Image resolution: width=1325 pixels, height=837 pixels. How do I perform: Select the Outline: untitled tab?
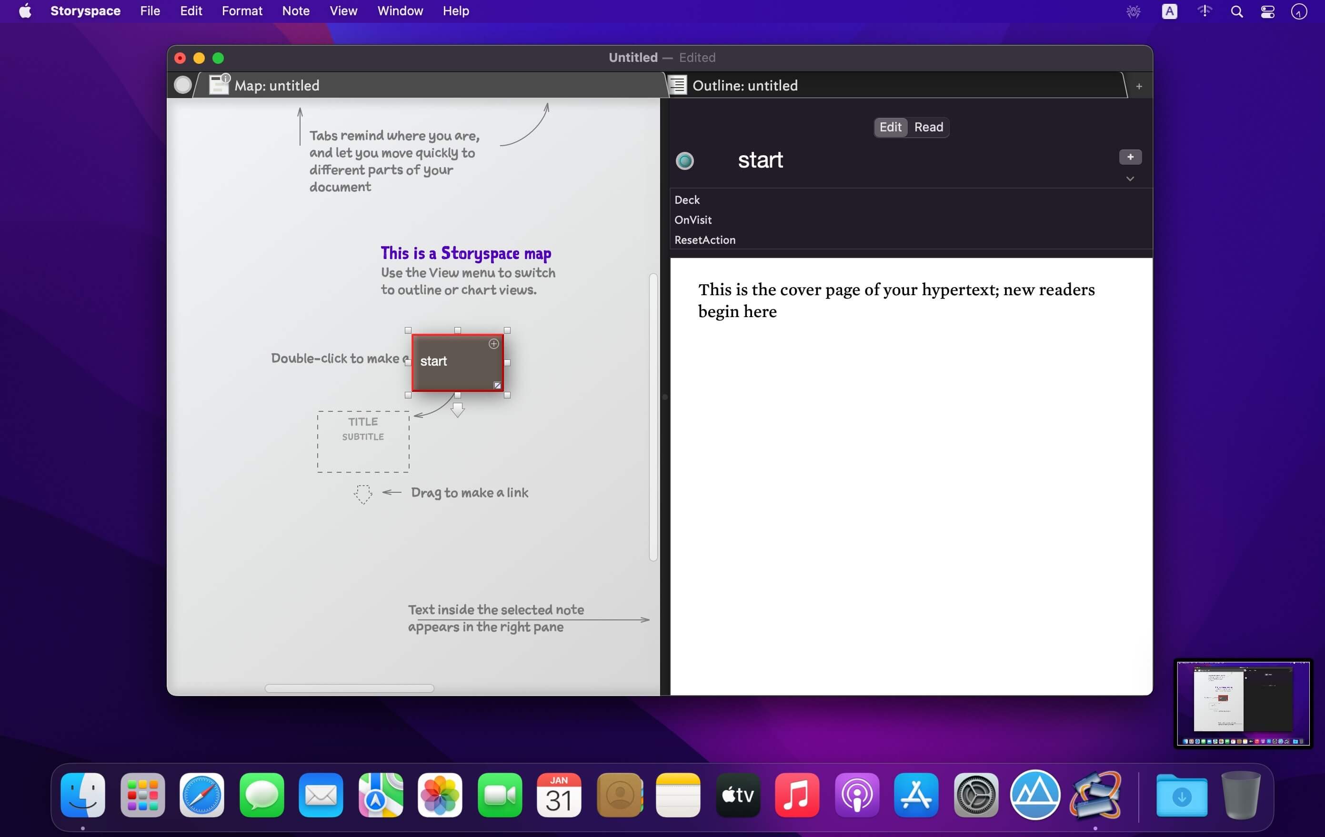[744, 86]
